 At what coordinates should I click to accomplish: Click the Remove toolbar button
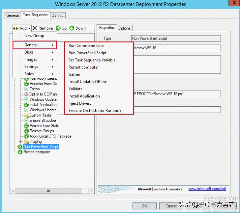point(43,28)
